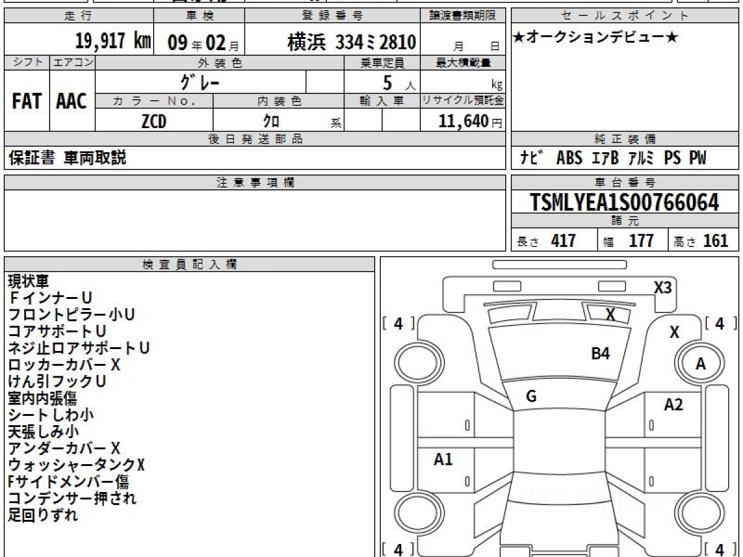Select the 保証書 車両取説 entry
This screenshot has width=743, height=557.
[x=67, y=158]
